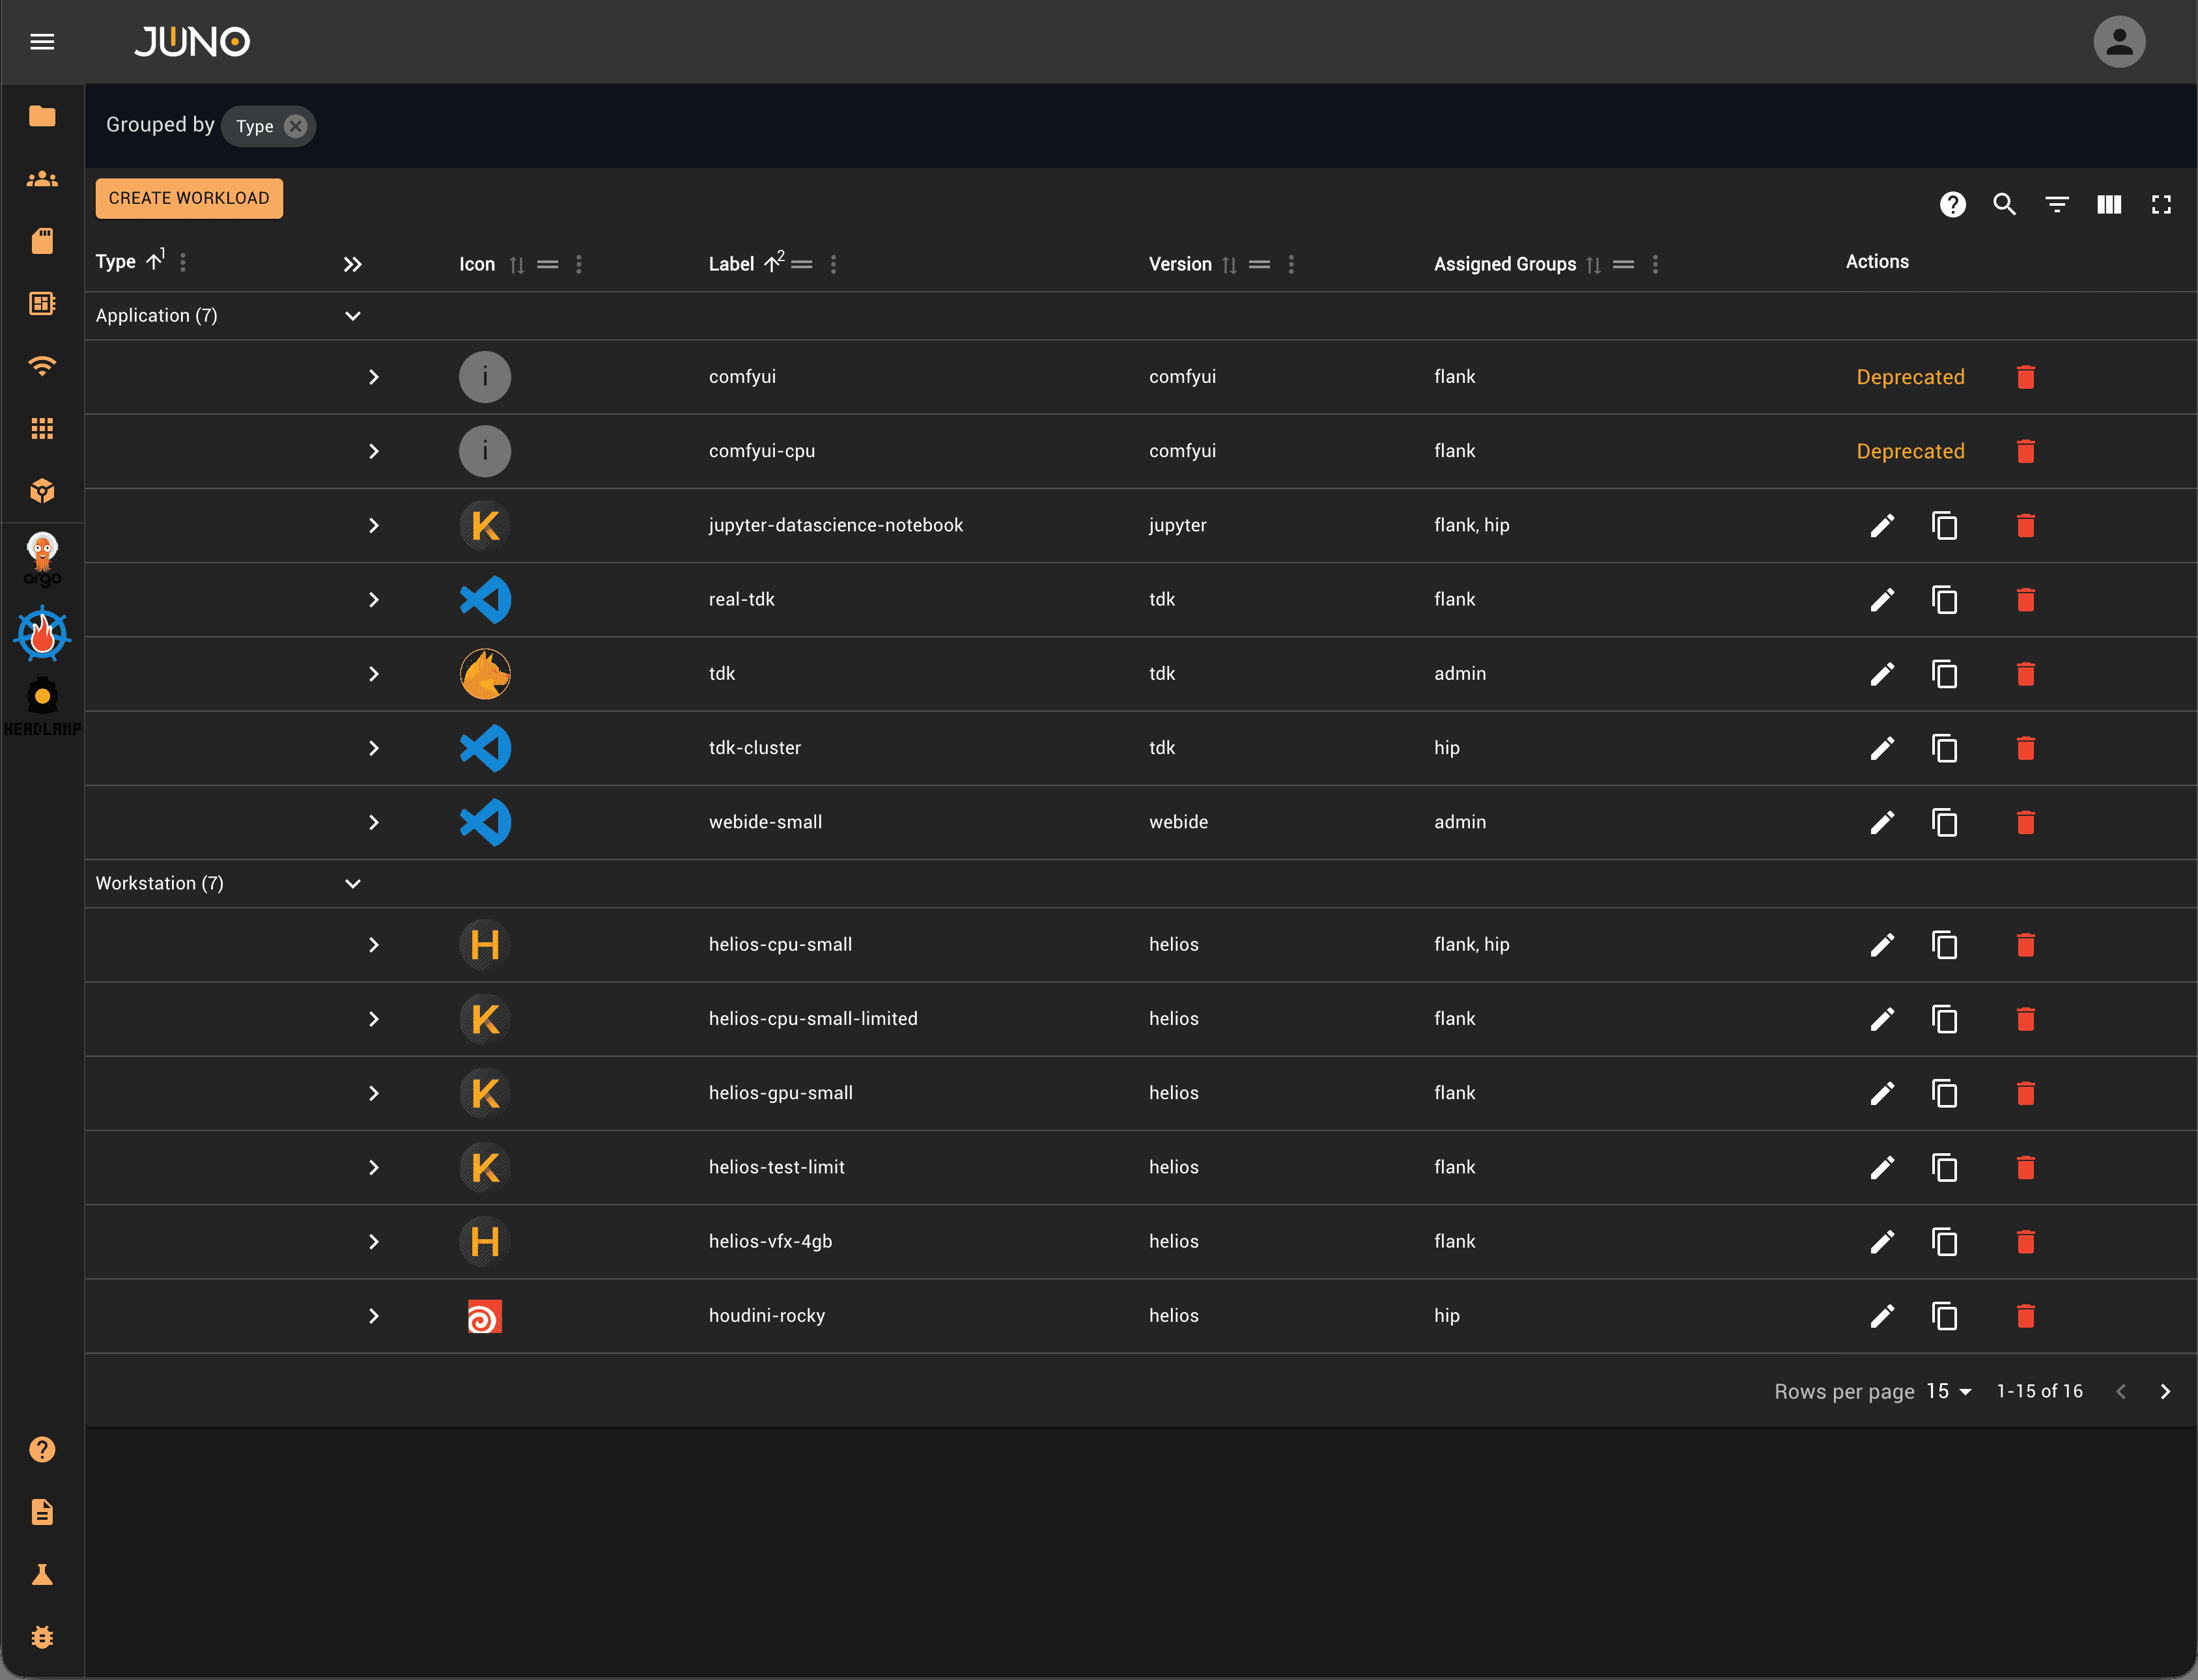Viewport: 2198px width, 1680px height.
Task: Open the bug report sidebar icon
Action: point(42,1638)
